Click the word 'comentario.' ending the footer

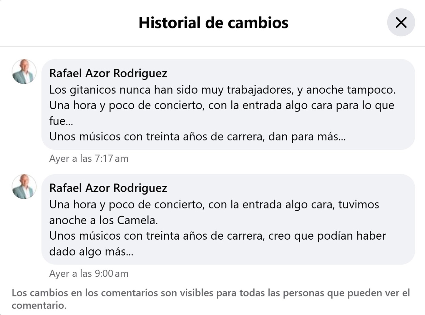click(39, 305)
